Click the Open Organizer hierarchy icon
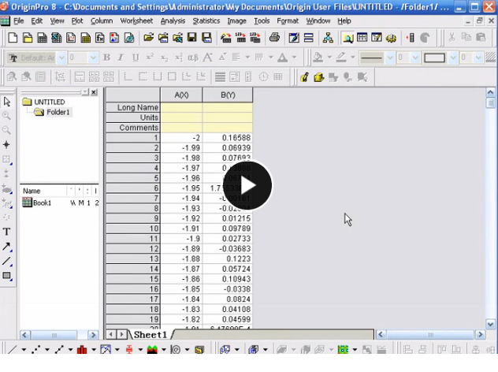Viewport: 498px width, 372px height. point(328,38)
